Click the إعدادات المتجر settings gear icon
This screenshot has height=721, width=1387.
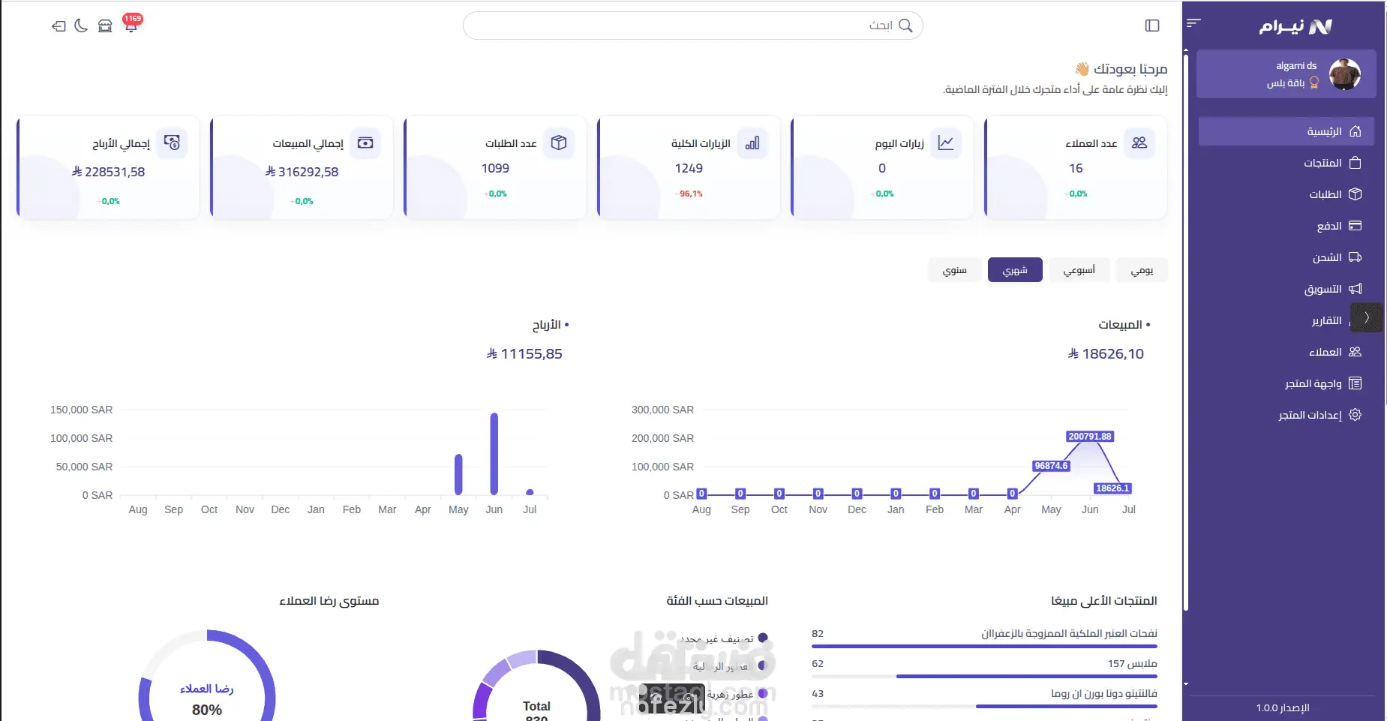(1355, 415)
